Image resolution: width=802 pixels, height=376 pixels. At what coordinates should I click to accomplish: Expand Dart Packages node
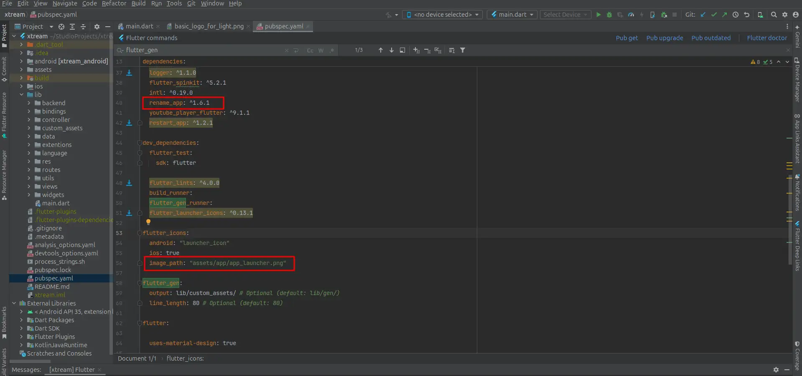[x=21, y=320]
